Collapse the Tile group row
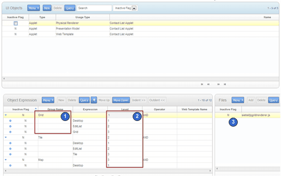Screen dimensions: 281x176 tap(6, 137)
